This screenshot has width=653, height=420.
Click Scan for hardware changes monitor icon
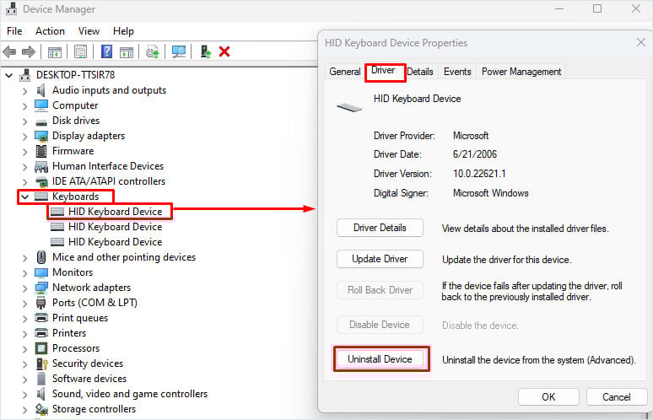[179, 52]
